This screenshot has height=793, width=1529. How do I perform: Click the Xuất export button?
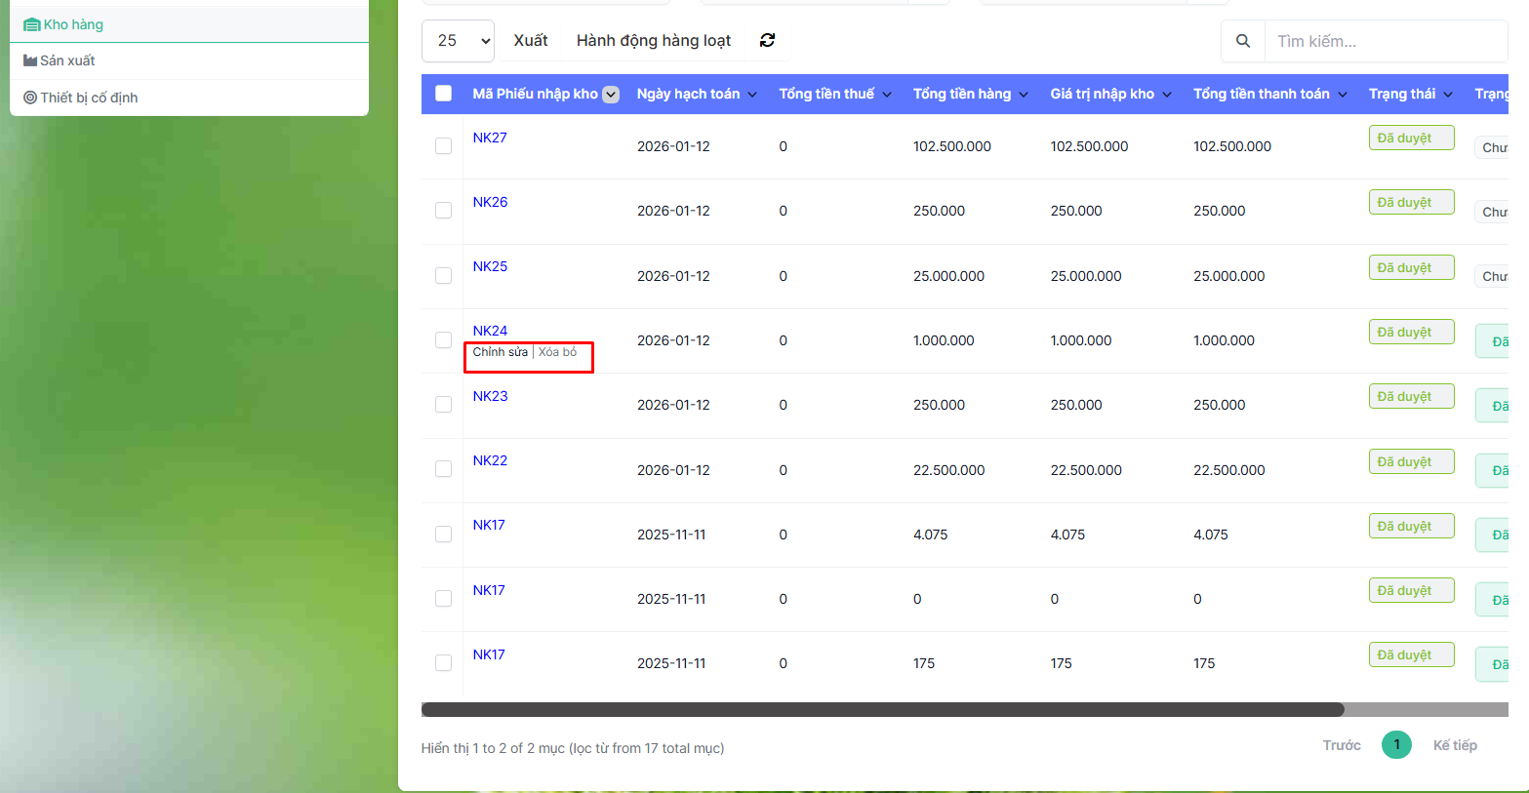[531, 41]
